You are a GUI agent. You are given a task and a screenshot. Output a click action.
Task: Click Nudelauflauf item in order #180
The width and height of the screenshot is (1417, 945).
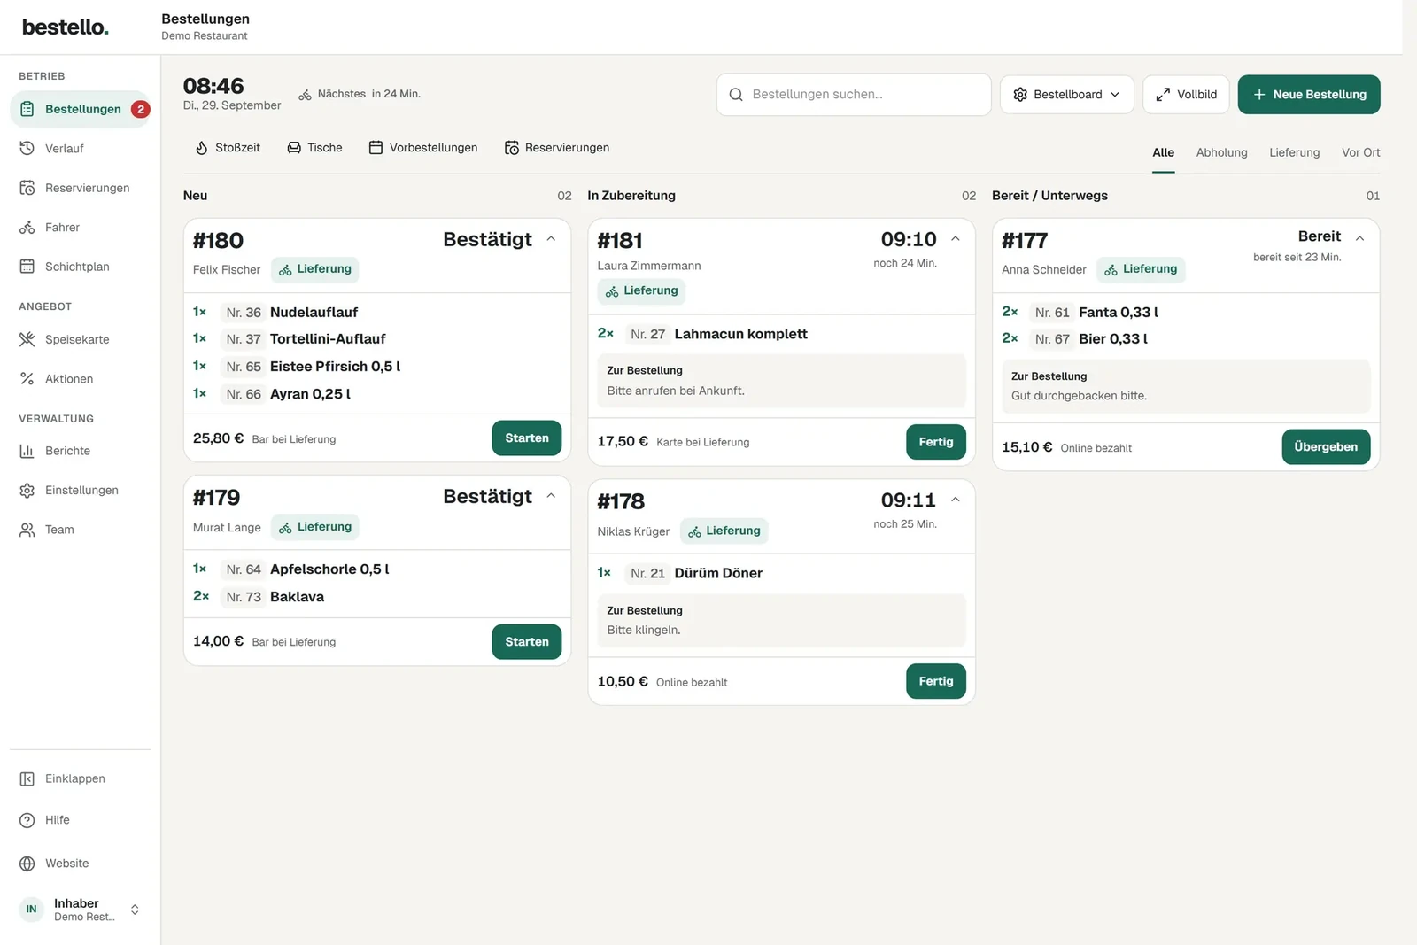click(x=314, y=313)
